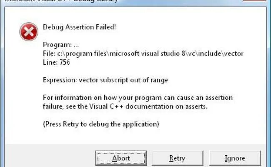271x167 pixels.
Task: Choose Retry to debug the application
Action: [177, 158]
